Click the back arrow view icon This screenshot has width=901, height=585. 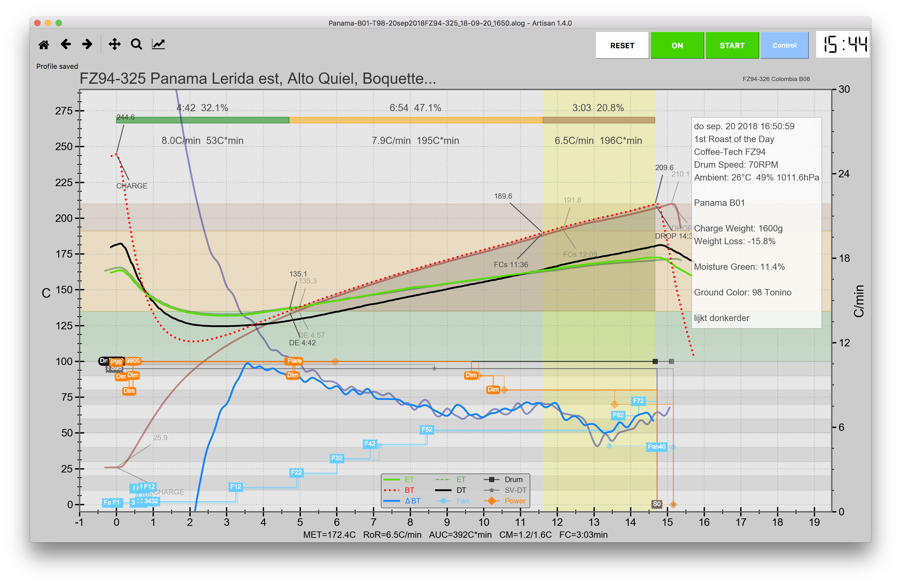[x=66, y=45]
